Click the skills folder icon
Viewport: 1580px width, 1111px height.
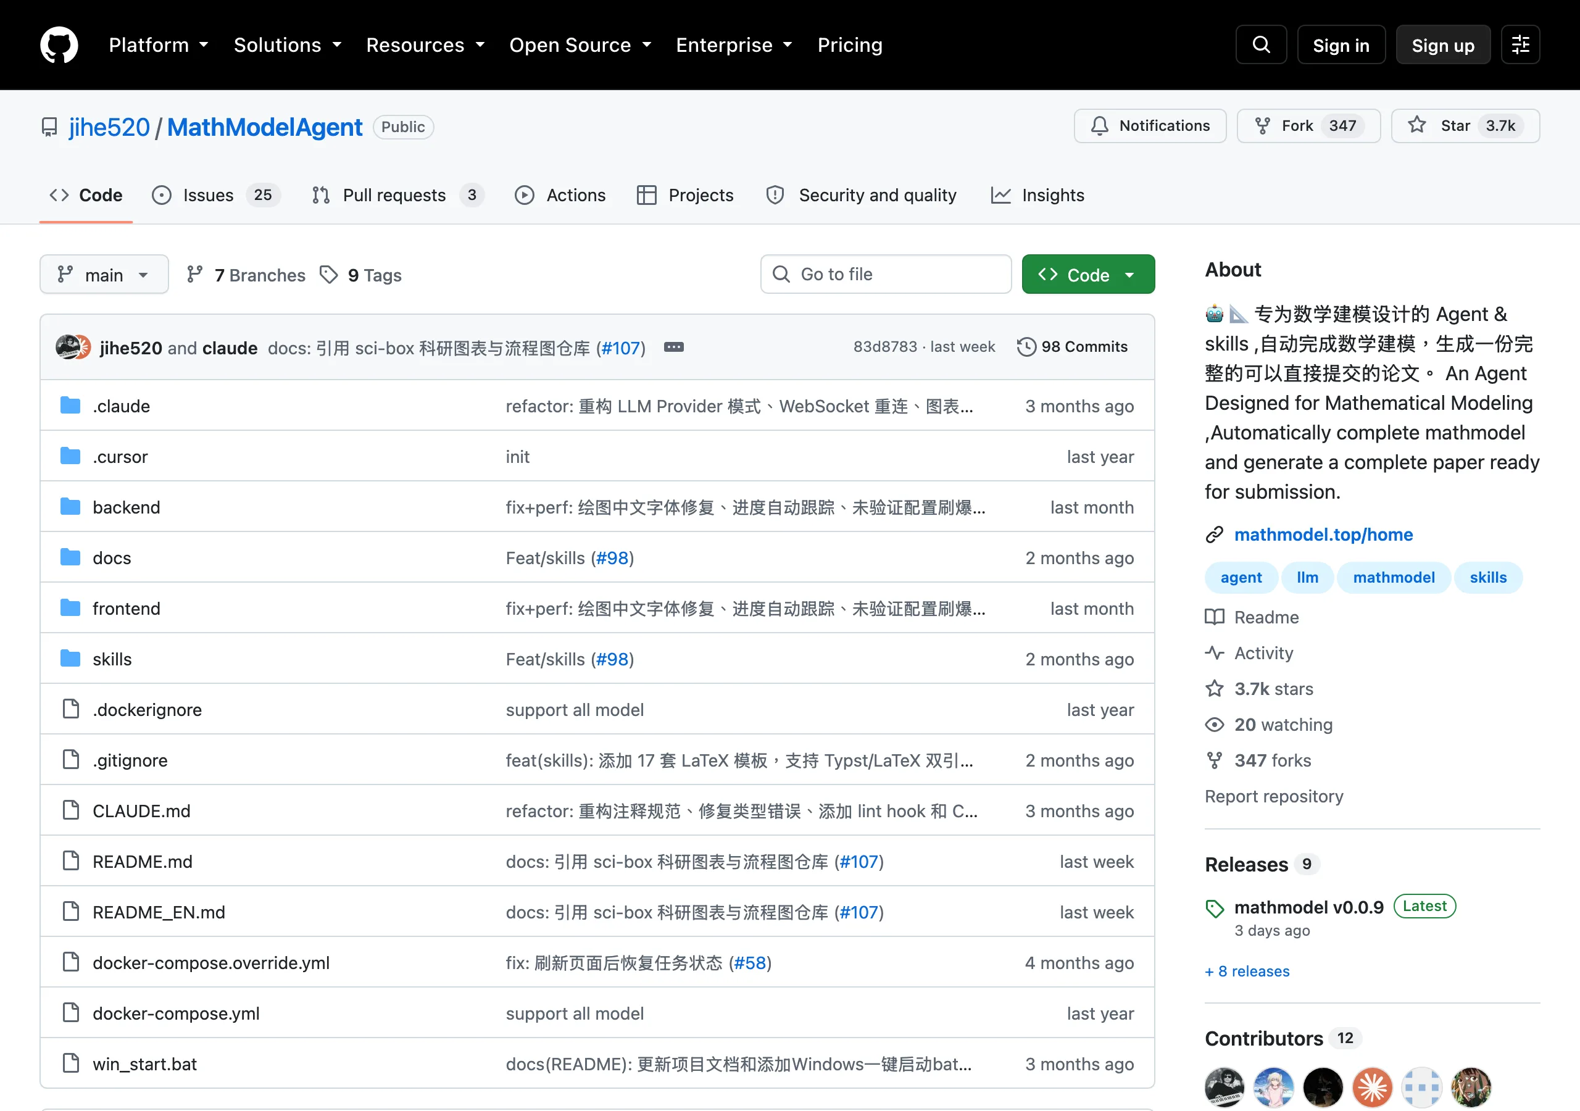(70, 659)
